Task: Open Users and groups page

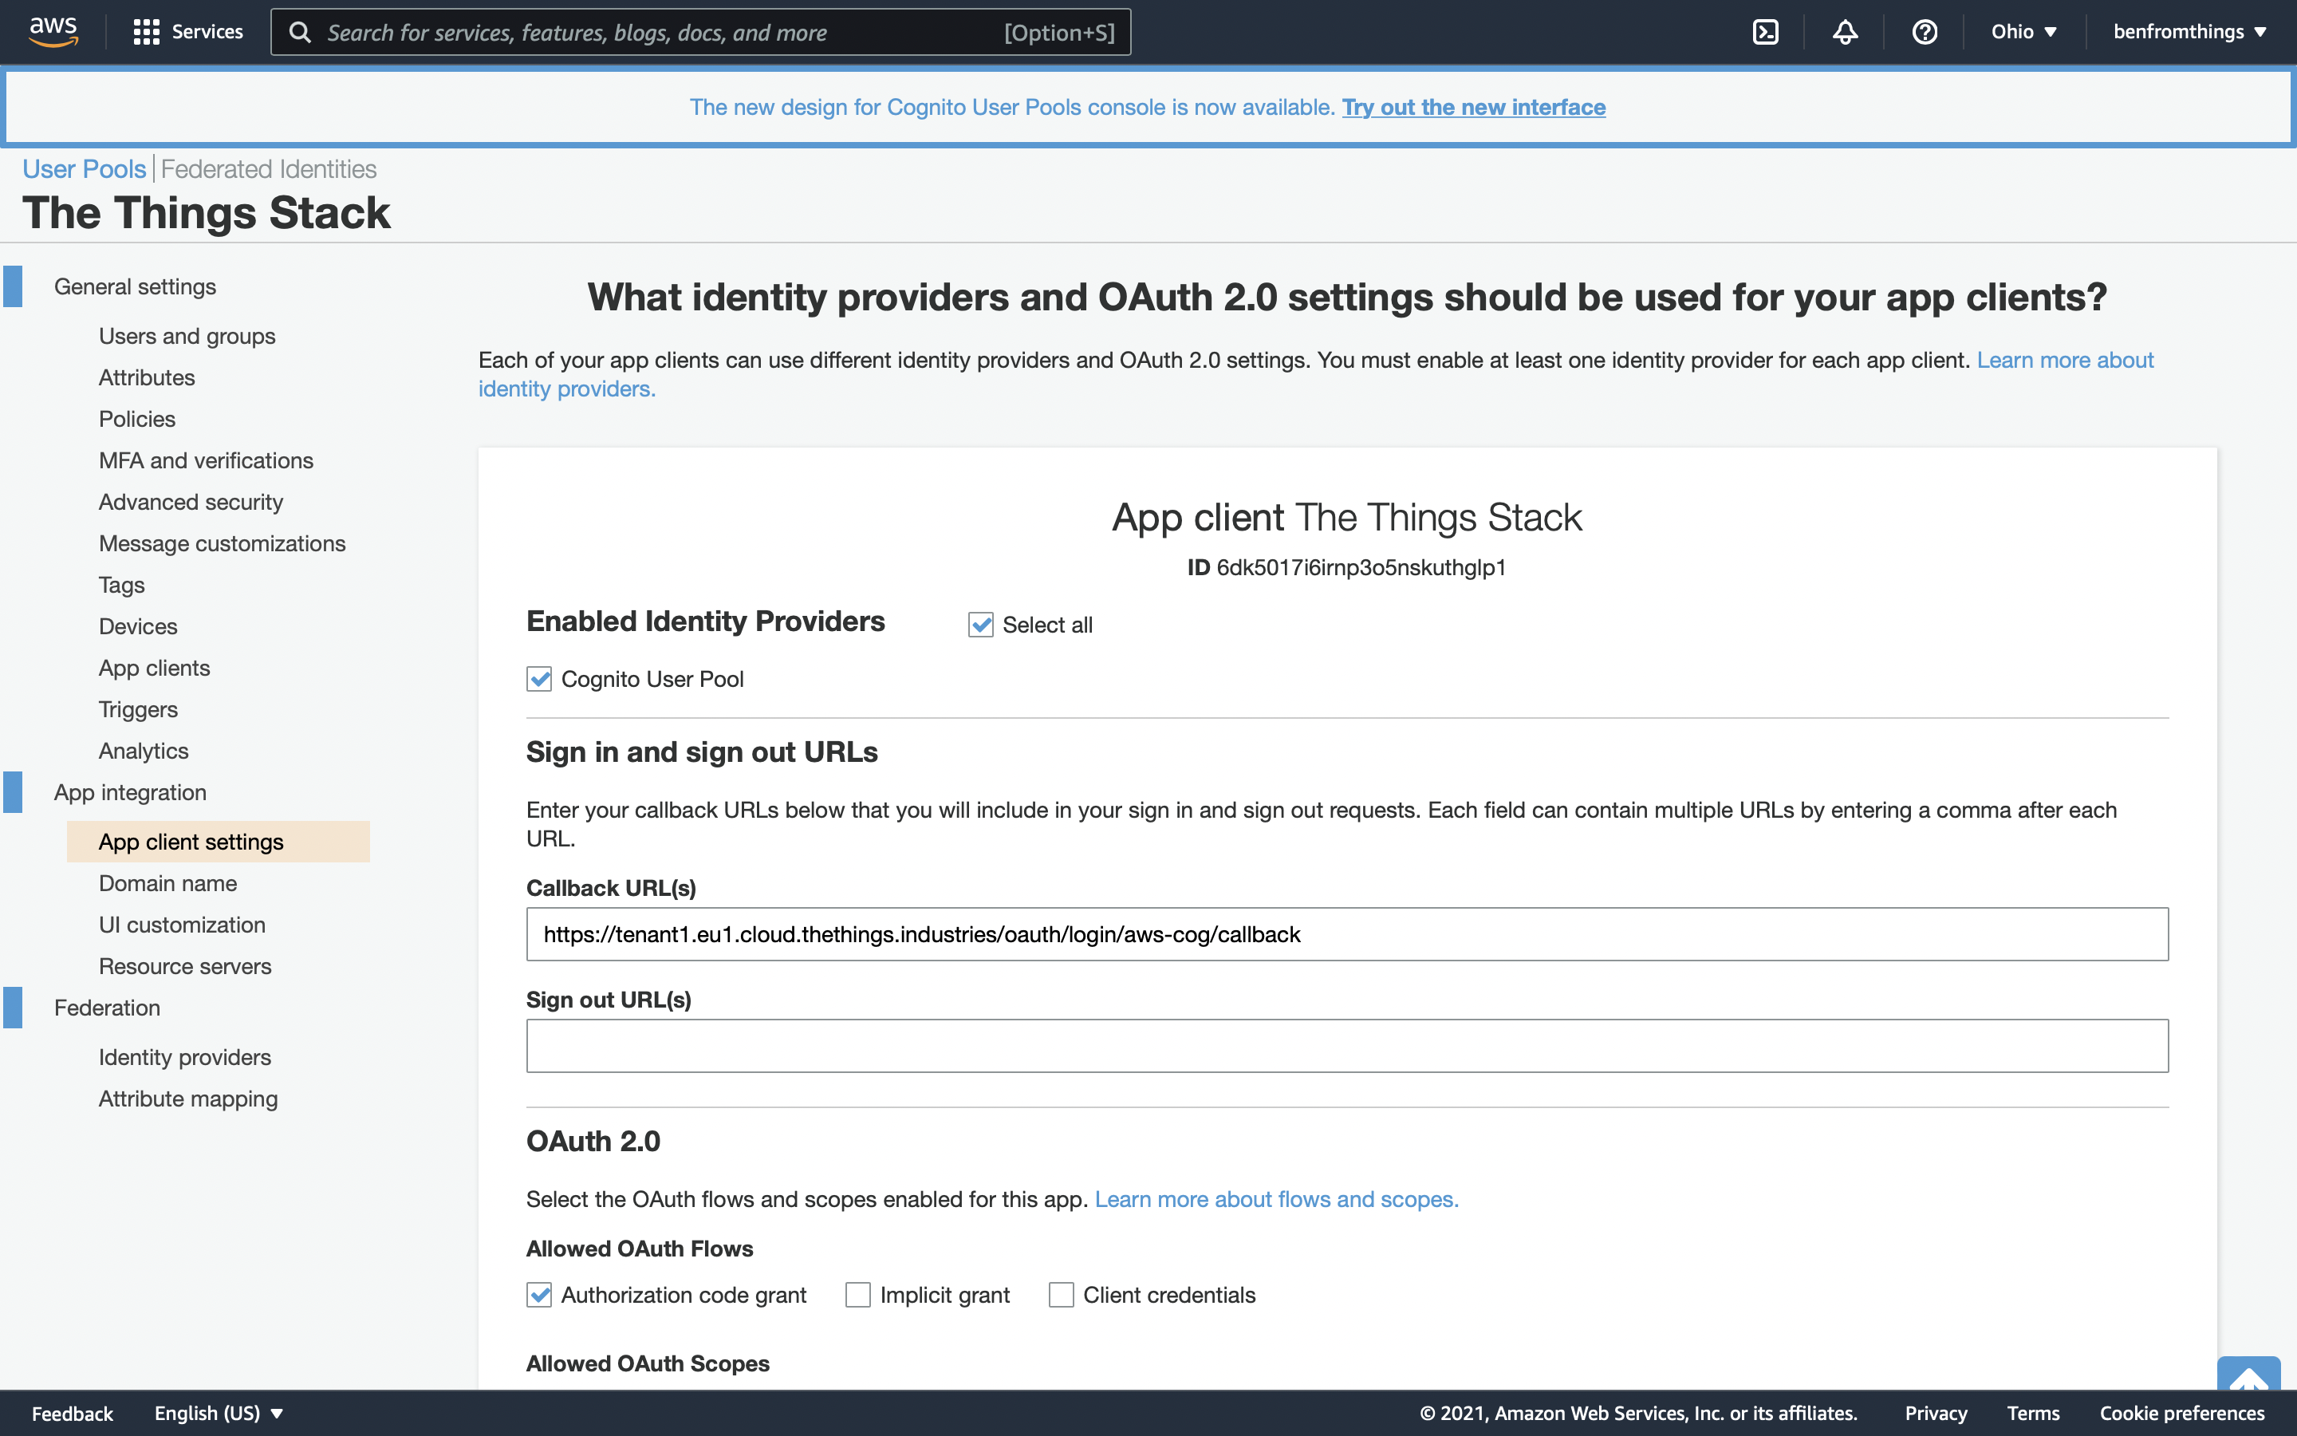Action: (187, 336)
